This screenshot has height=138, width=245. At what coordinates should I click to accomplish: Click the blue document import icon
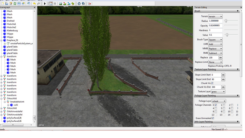(x=29, y=3)
